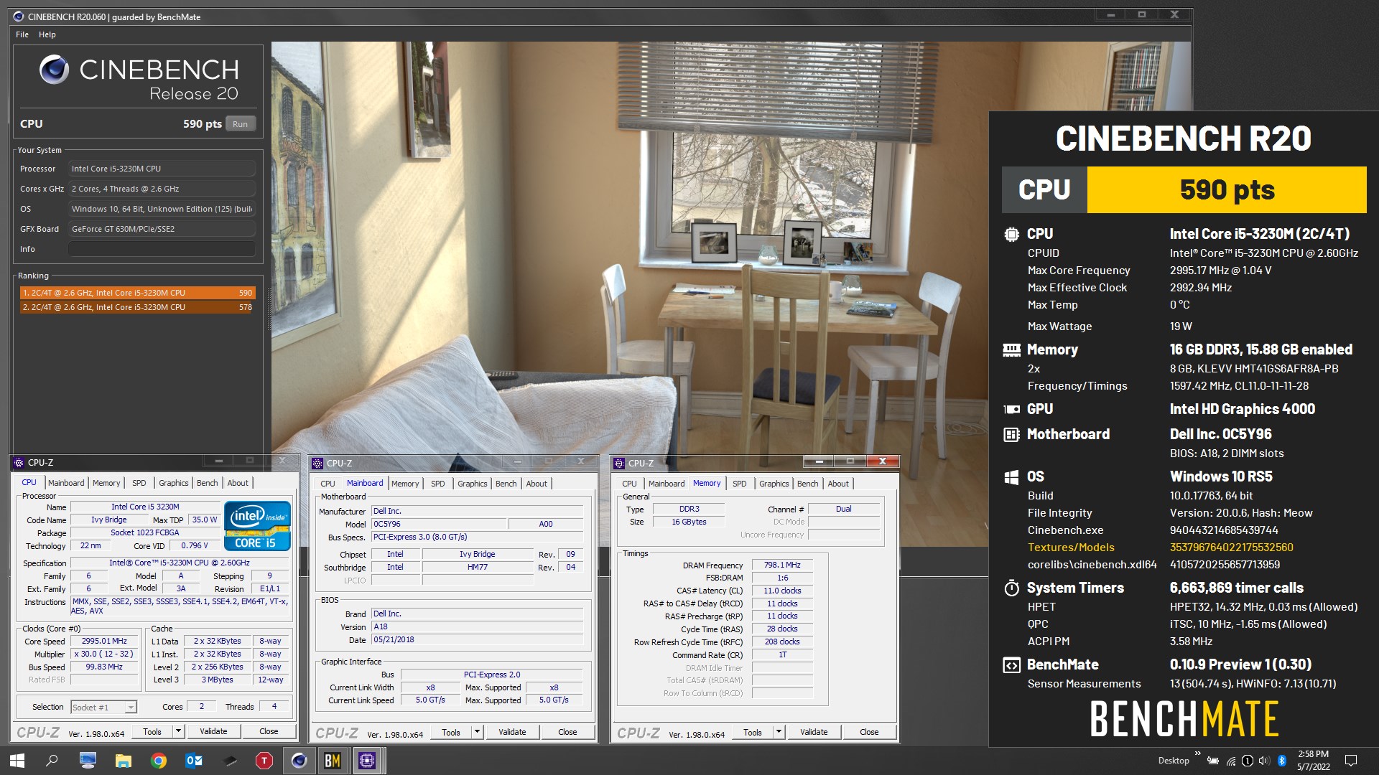Click the Desktop toolbar label on the taskbar

pyautogui.click(x=1173, y=761)
